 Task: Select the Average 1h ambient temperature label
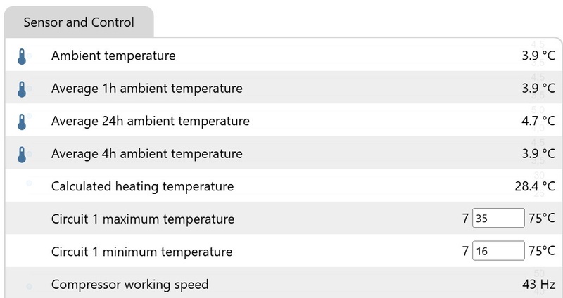146,89
